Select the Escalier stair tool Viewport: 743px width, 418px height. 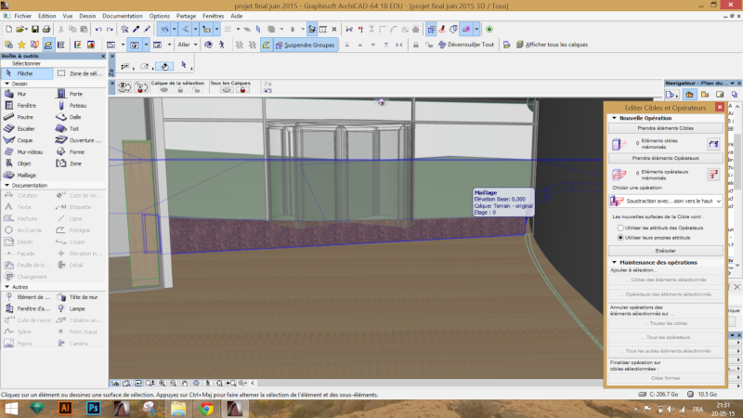[x=27, y=128]
